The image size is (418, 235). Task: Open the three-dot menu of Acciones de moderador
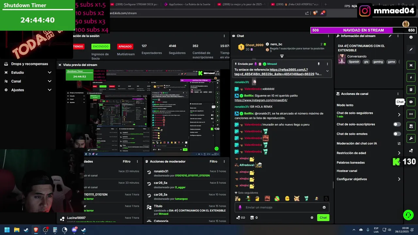224,162
